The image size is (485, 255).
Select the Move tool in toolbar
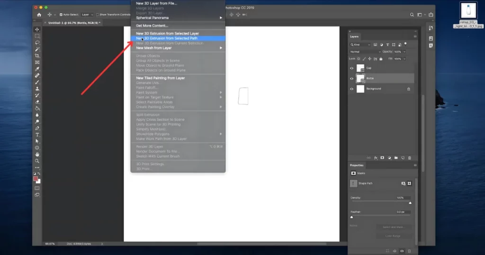point(37,29)
